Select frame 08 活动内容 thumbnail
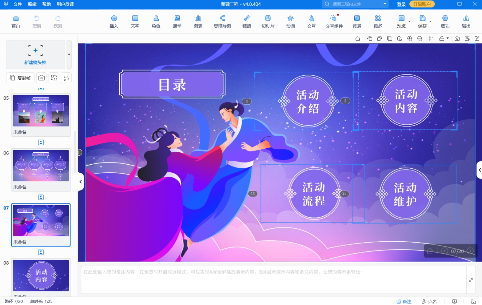This screenshot has height=305, width=482. pyautogui.click(x=41, y=275)
